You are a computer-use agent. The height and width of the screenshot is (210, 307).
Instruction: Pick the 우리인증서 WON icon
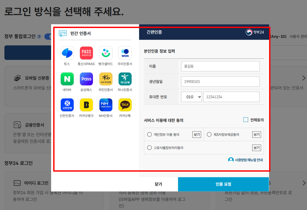(x=125, y=53)
